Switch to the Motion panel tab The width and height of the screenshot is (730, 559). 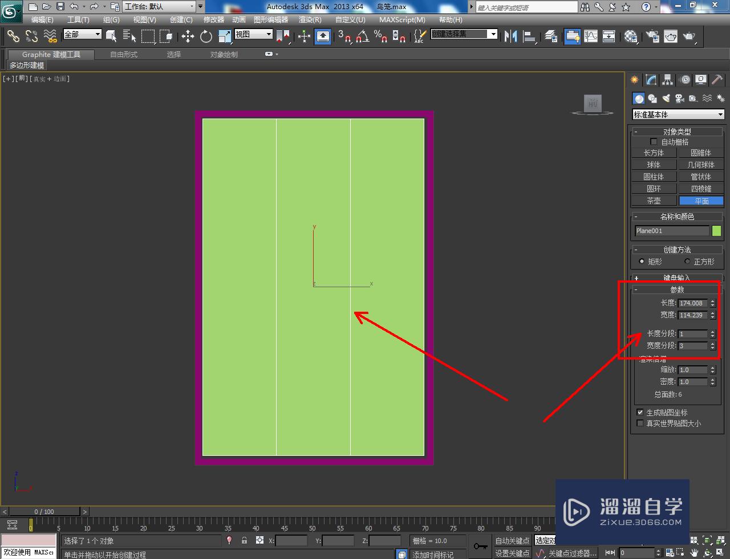click(x=684, y=80)
